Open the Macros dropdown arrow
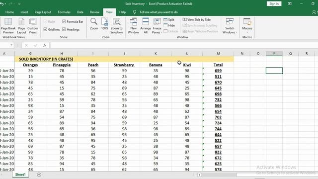Viewport: 318px width, 179px height. [247, 32]
